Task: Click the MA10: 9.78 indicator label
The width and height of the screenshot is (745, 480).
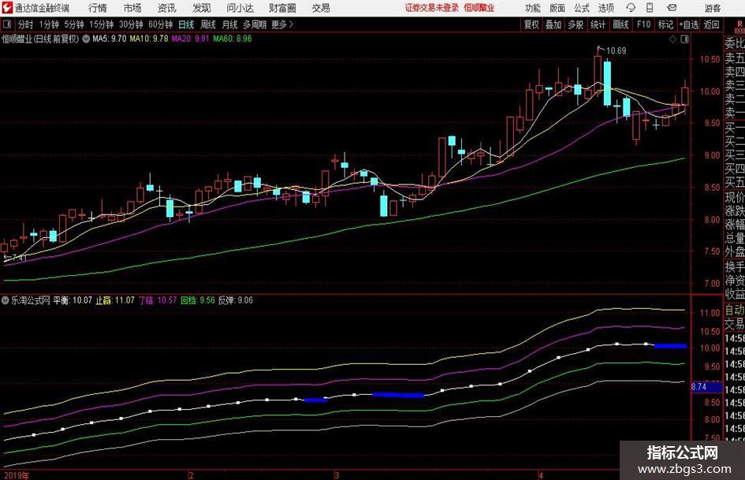Action: coord(149,39)
